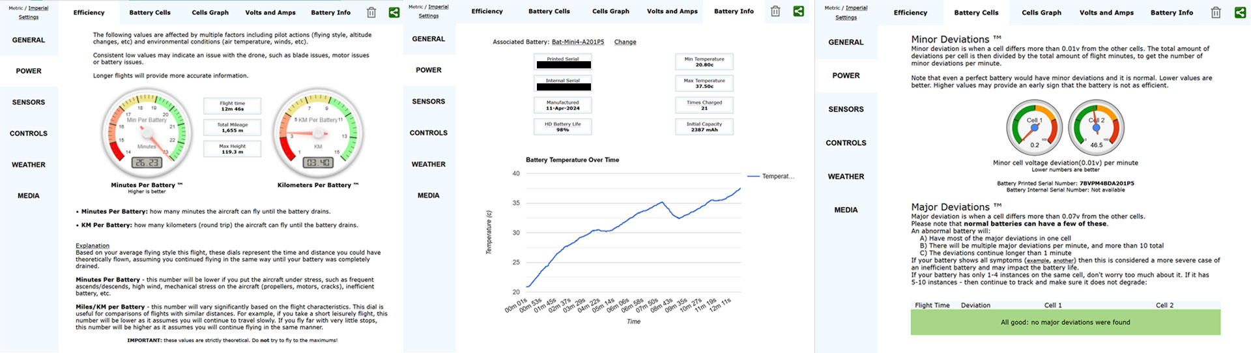Open Battery Cells tab in Efficiency view panel

coord(150,12)
